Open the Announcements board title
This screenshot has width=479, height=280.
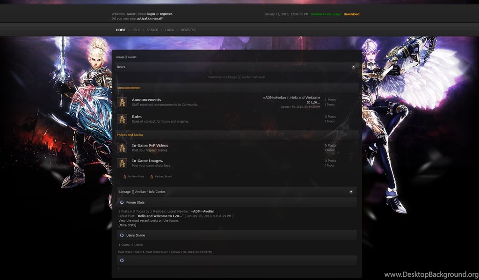tap(146, 99)
